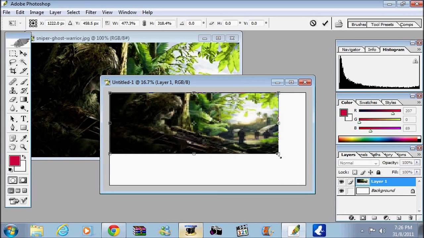Open the Opacity slider arrow

(416, 163)
